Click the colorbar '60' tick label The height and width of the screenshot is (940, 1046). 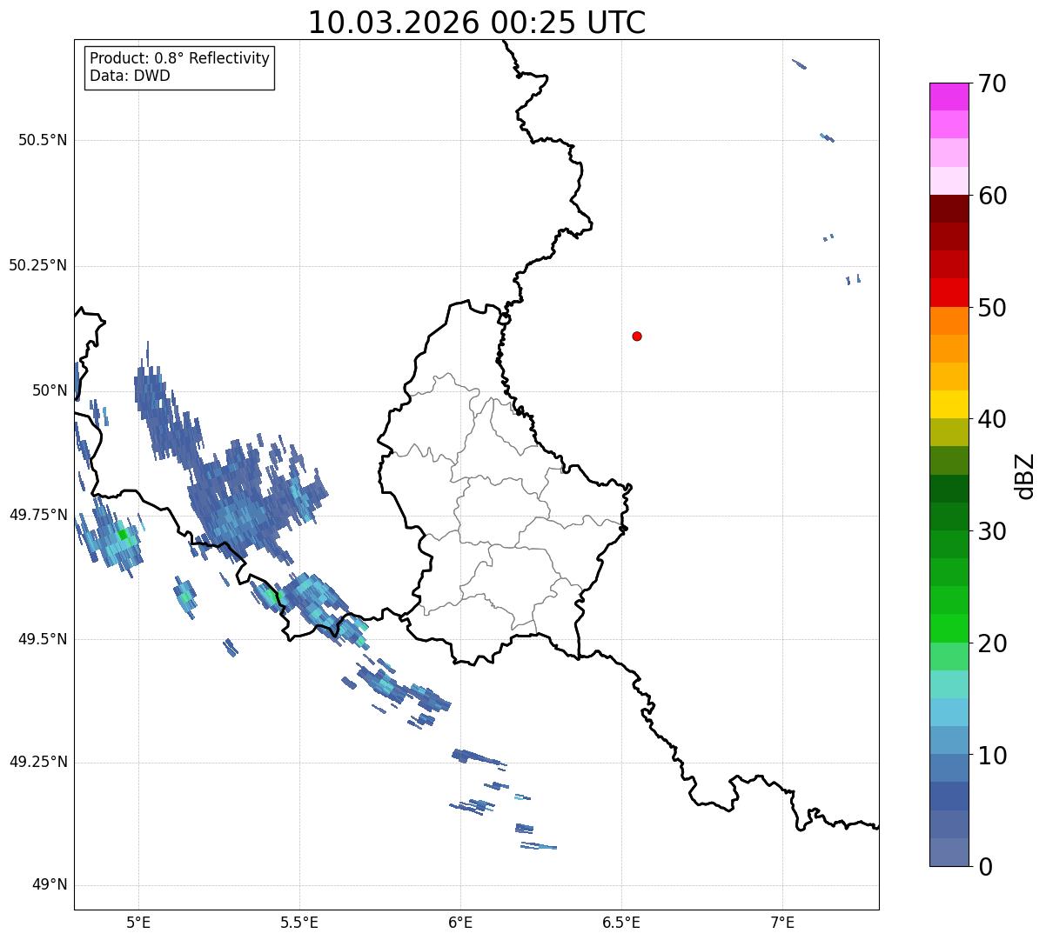[x=992, y=196]
